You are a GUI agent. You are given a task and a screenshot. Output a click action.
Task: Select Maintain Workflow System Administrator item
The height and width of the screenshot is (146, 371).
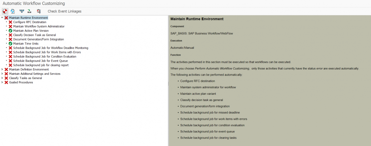click(x=39, y=27)
